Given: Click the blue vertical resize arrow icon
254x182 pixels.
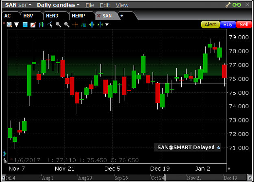Looking at the screenshot, I should coord(4,154).
